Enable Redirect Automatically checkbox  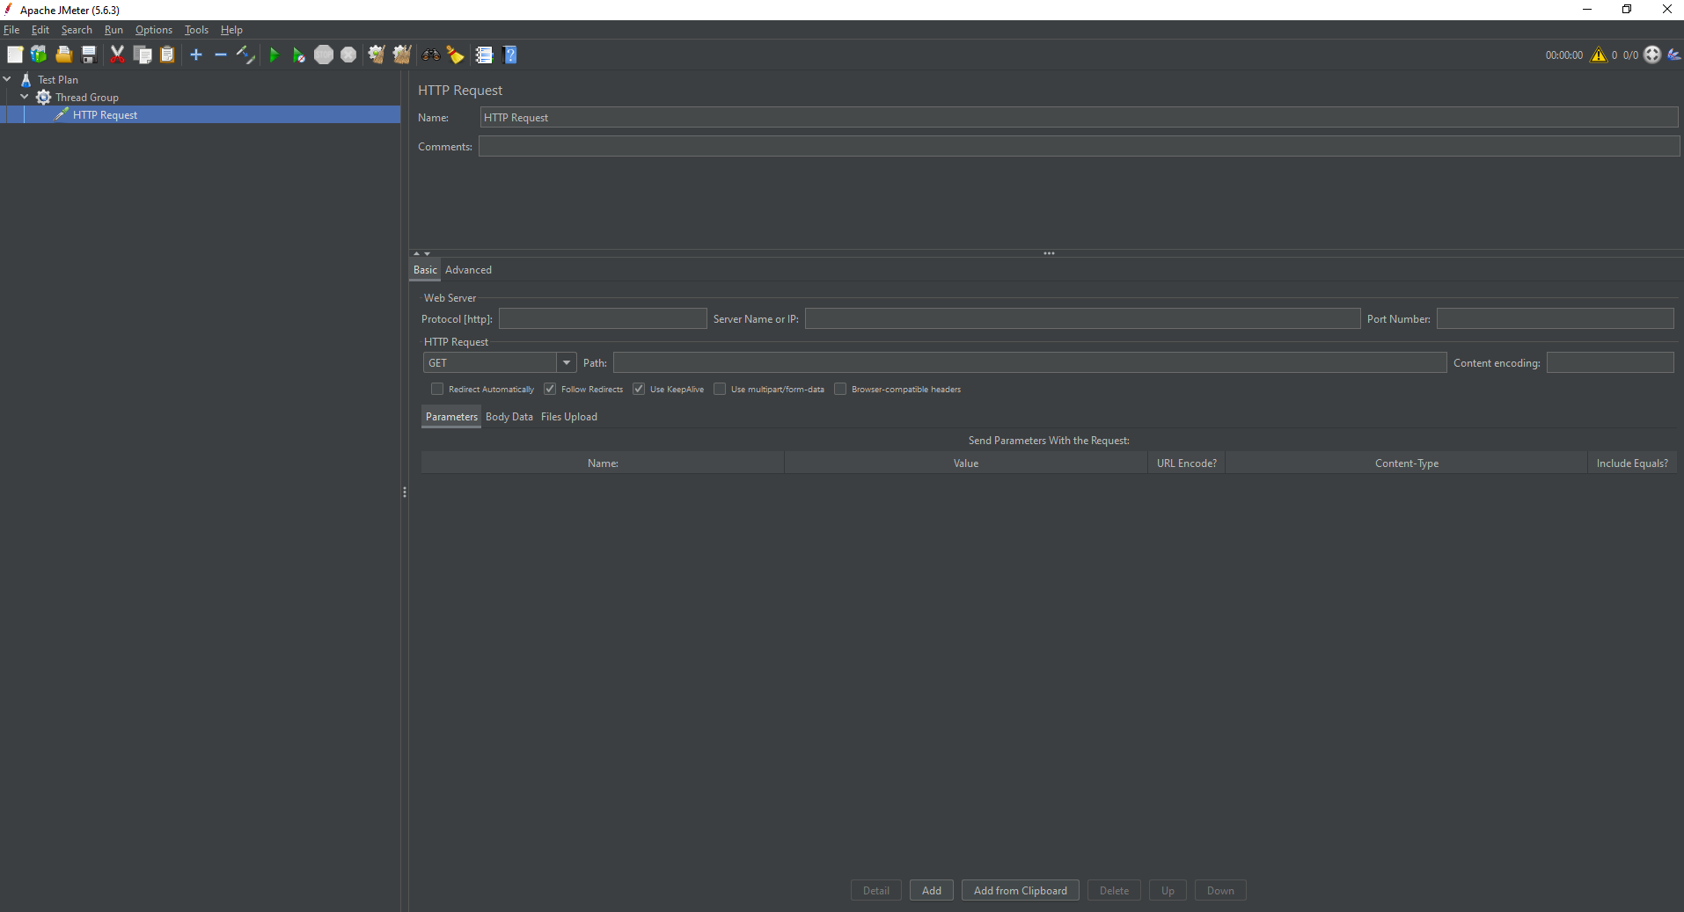click(x=437, y=390)
